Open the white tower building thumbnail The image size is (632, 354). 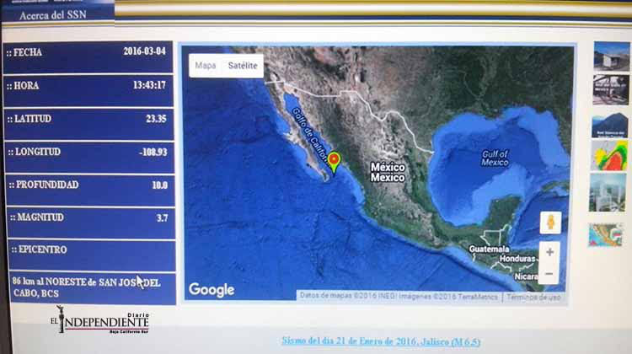(x=608, y=193)
